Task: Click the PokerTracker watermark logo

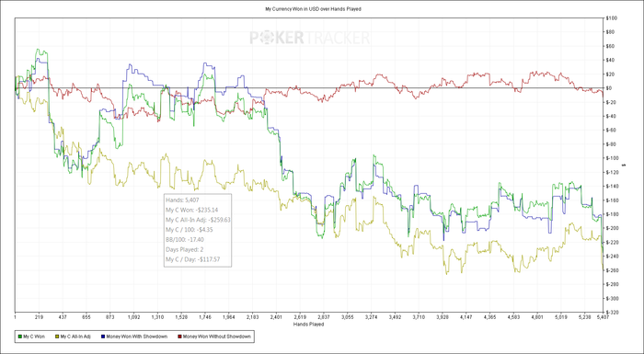Action: click(x=310, y=39)
